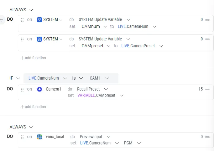Click add function under Camera1 row
Screen dimensions: 214x151
click(34, 107)
